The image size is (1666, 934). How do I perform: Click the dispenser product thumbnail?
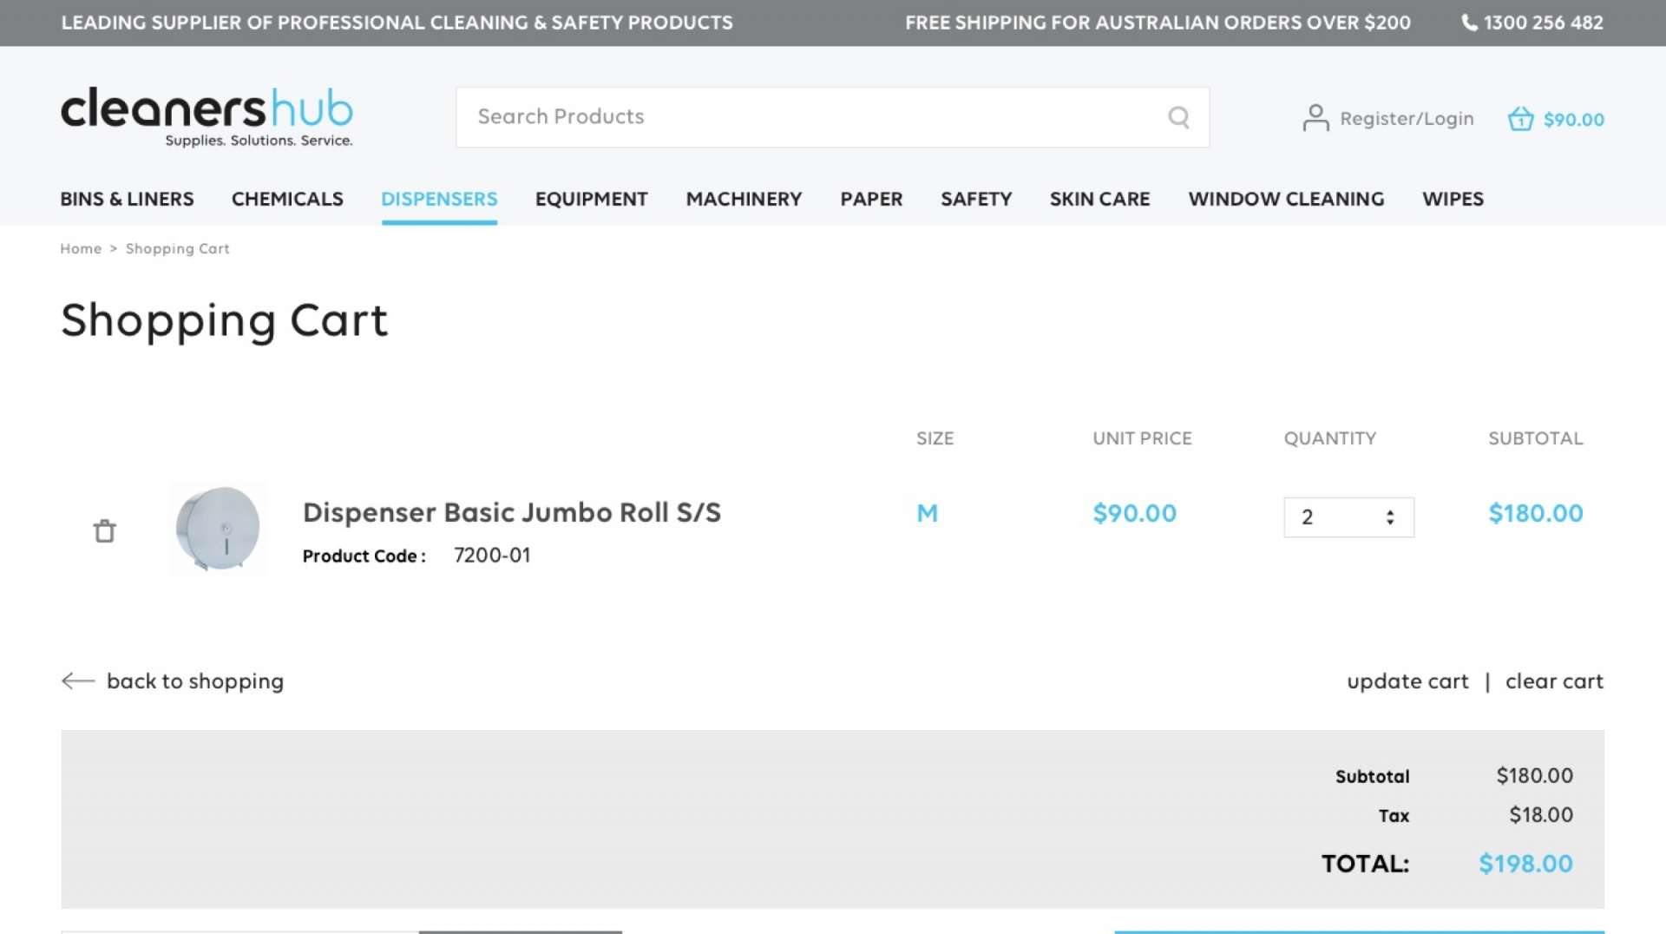coord(218,529)
